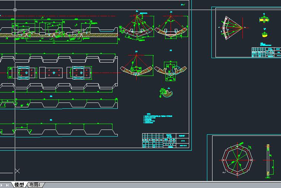The height and width of the screenshot is (188, 281).
Task: Pick the small hatched detail view above the notes
Action: coord(166,93)
